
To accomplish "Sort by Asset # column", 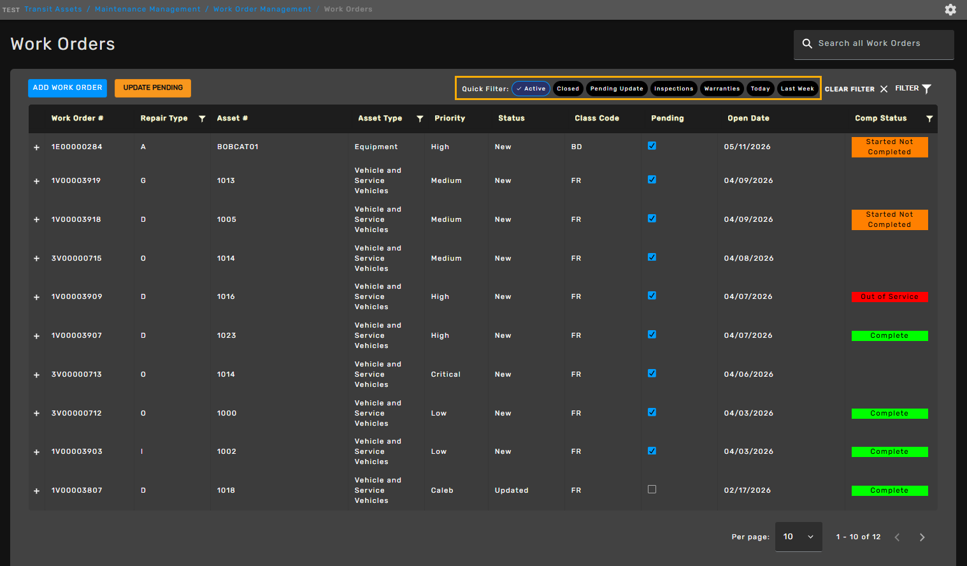I will (232, 119).
